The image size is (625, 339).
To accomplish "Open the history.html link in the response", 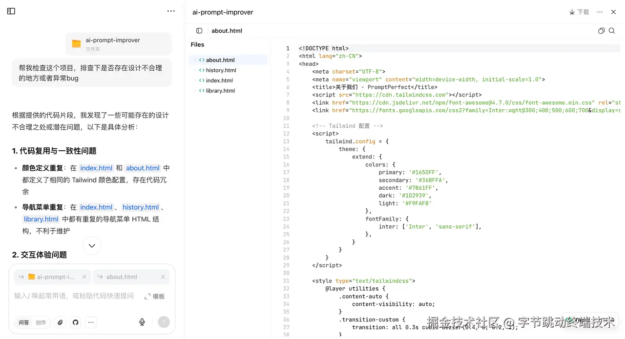I will click(141, 207).
